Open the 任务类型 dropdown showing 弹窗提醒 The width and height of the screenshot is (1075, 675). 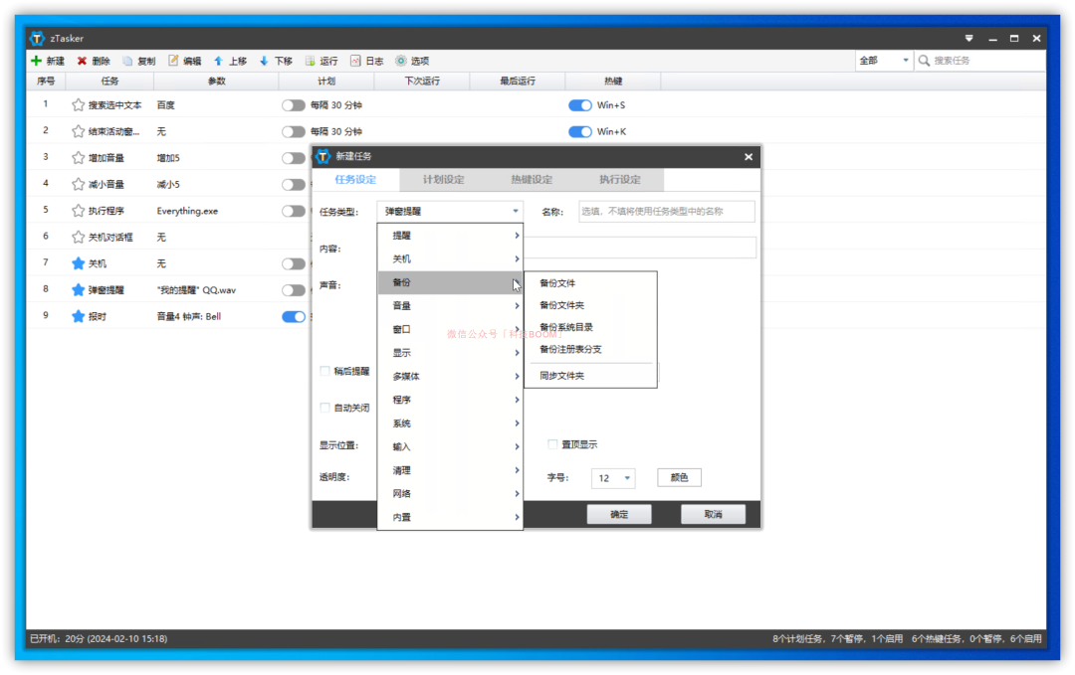coord(450,212)
